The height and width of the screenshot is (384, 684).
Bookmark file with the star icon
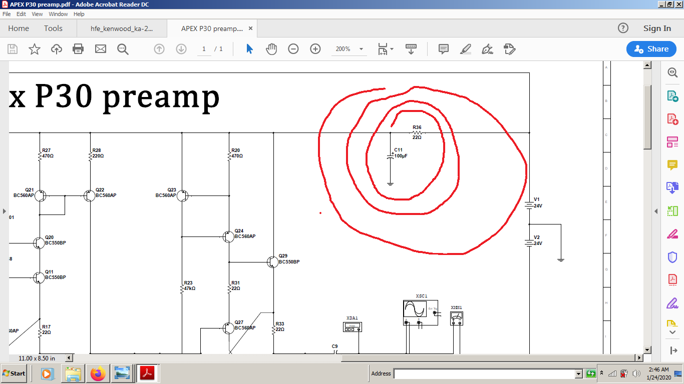coord(35,49)
